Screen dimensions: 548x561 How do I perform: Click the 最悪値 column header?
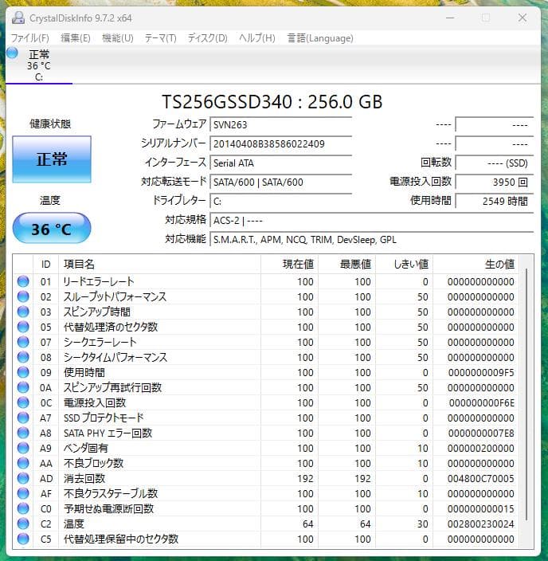[x=346, y=264]
